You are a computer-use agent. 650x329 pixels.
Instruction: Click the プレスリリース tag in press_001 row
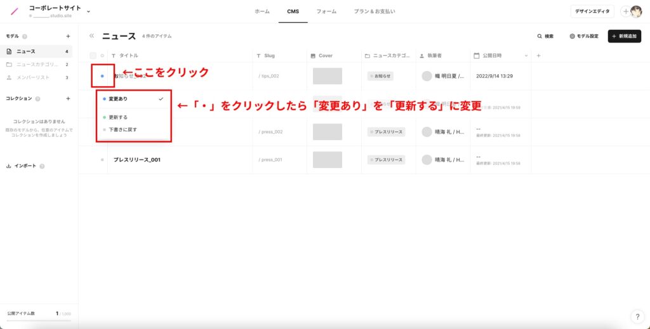[387, 160]
